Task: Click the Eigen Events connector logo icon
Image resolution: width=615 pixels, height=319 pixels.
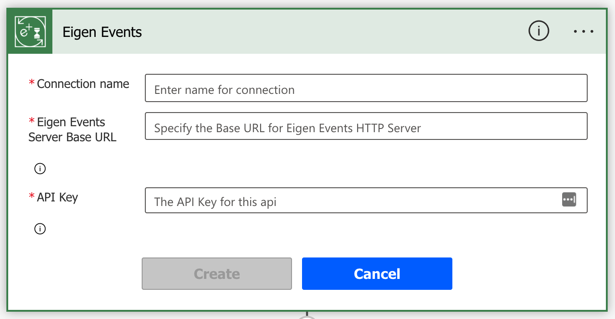Action: point(30,31)
